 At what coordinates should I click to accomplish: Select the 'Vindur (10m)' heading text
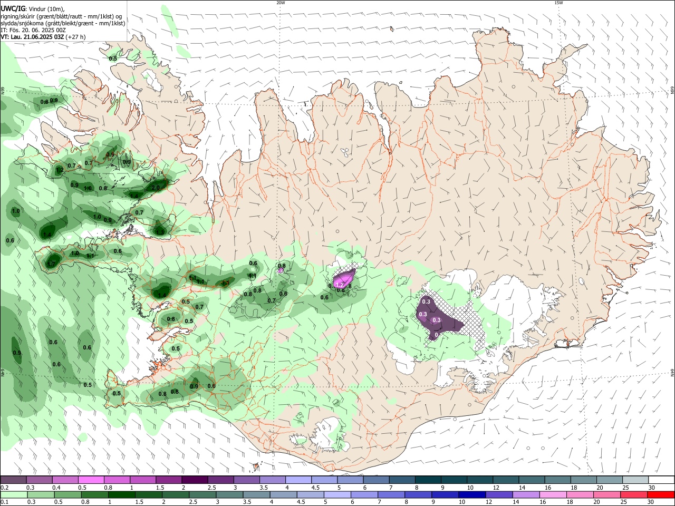pyautogui.click(x=46, y=8)
